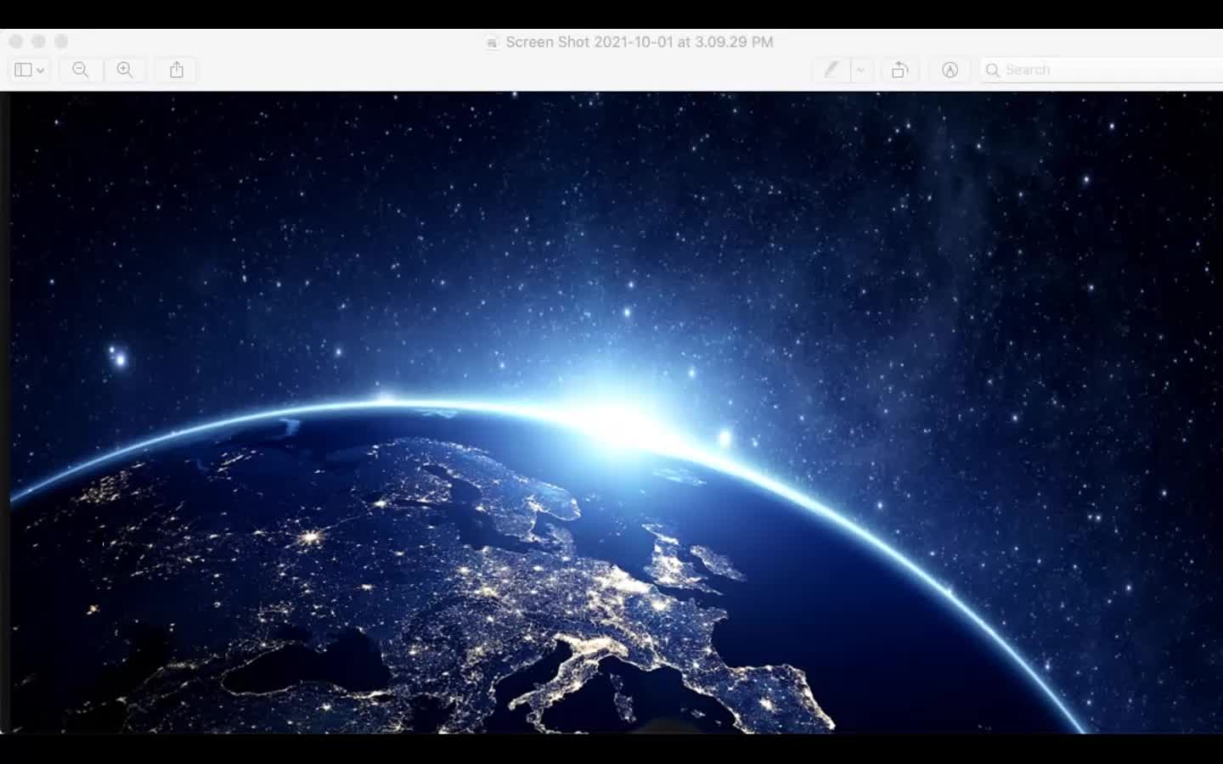Viewport: 1223px width, 764px height.
Task: Click the Earth image in the viewer
Action: click(615, 413)
